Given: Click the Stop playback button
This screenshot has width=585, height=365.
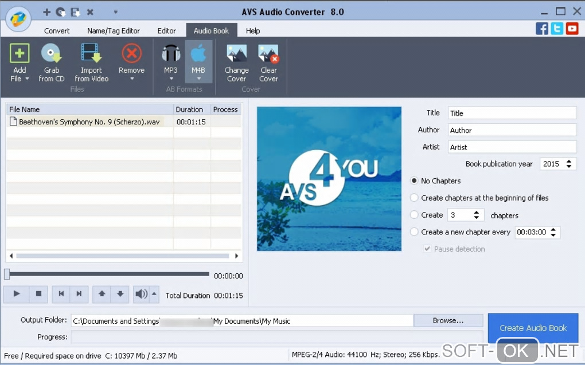Looking at the screenshot, I should [x=38, y=294].
